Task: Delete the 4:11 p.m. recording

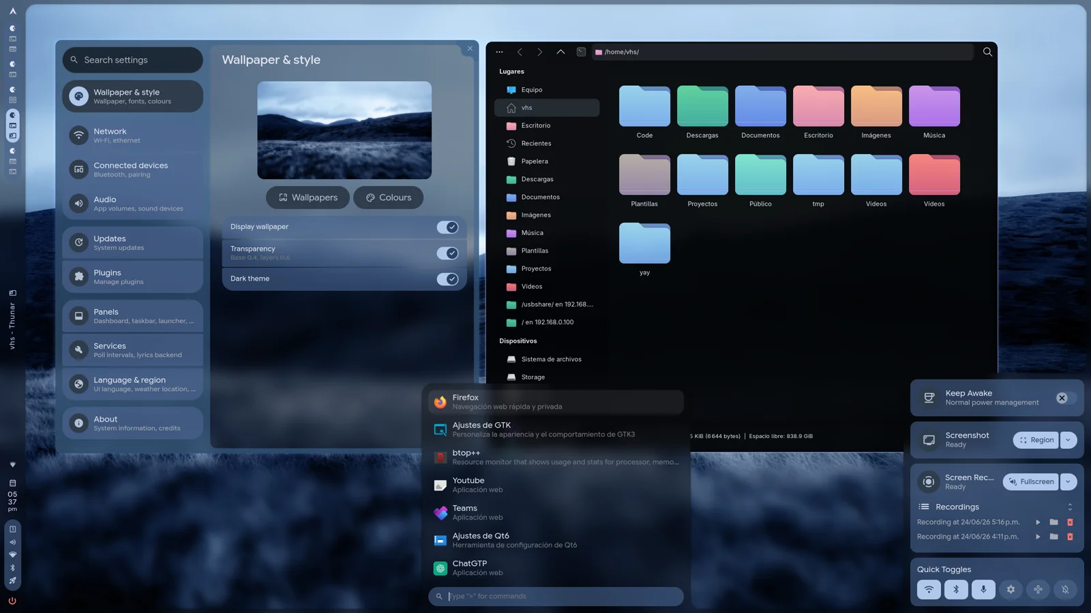Action: [x=1070, y=537]
